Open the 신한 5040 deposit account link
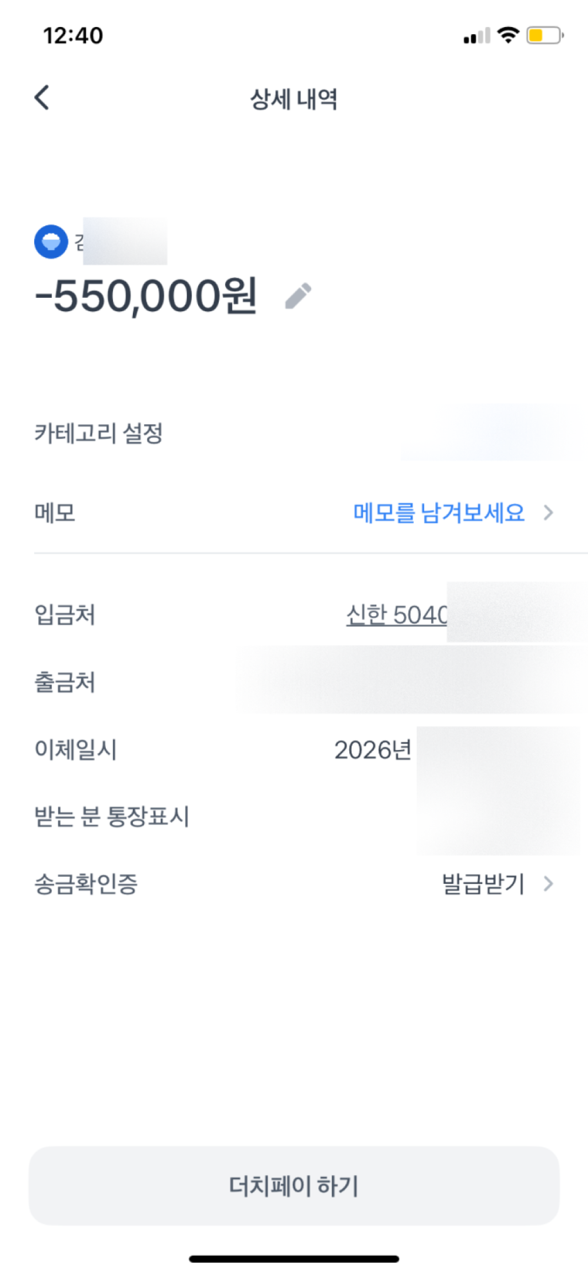 click(x=396, y=616)
